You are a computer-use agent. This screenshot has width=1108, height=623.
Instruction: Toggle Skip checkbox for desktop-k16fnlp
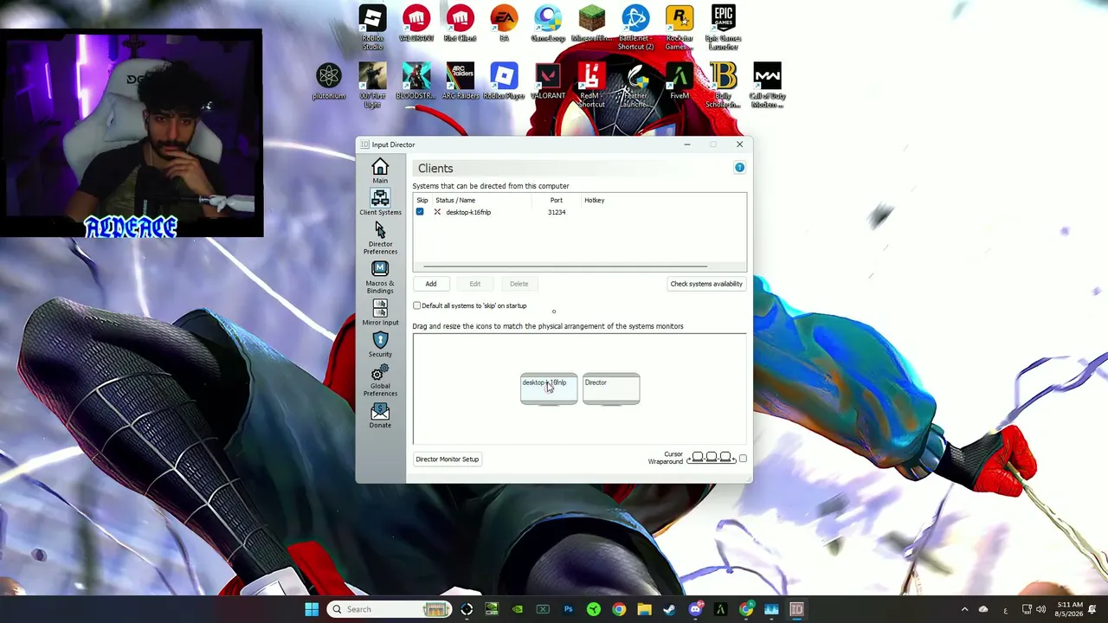click(420, 212)
